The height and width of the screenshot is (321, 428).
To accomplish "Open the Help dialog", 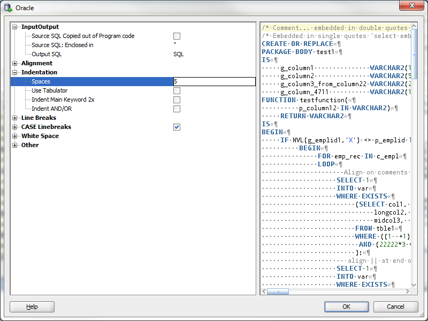I will pos(32,307).
